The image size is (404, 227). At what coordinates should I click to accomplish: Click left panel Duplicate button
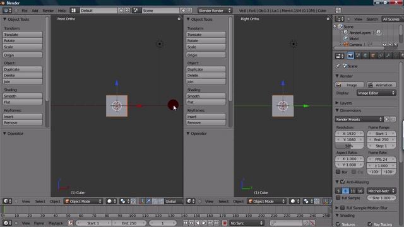coord(23,69)
